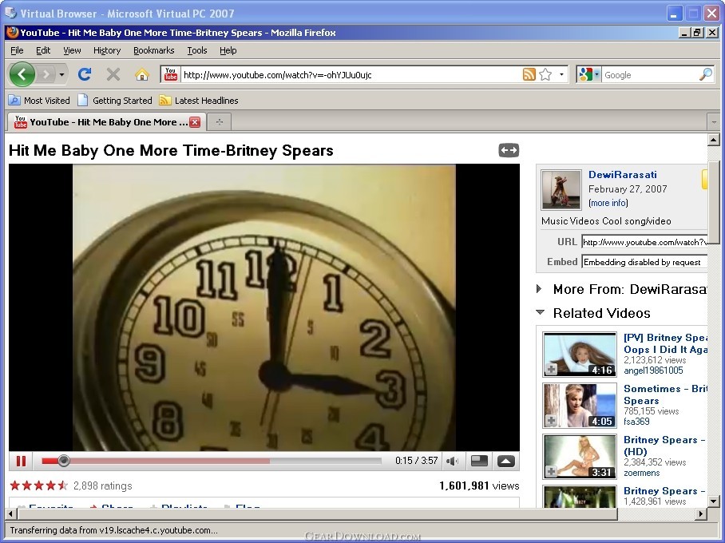Reload the page with the refresh icon
The image size is (725, 543).
[x=85, y=74]
